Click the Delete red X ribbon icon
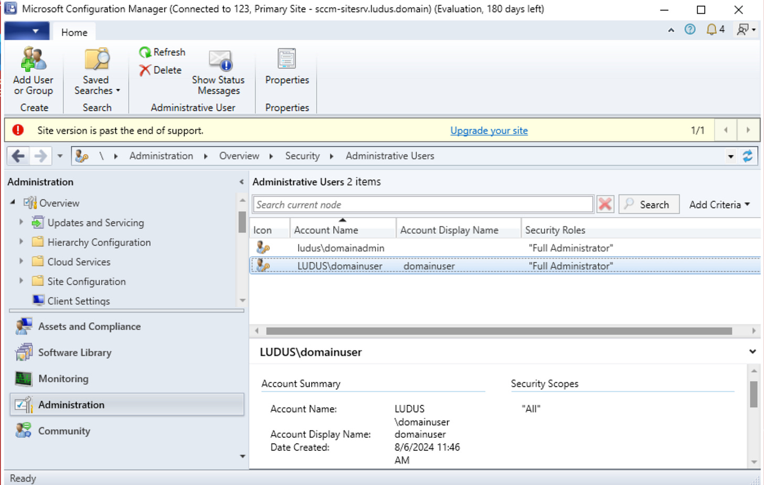Viewport: 764px width, 485px height. [145, 70]
